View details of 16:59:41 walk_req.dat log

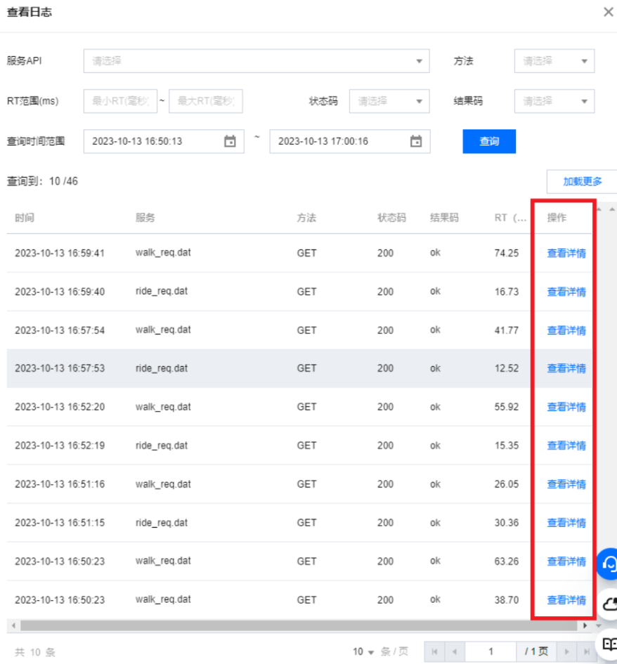[566, 254]
